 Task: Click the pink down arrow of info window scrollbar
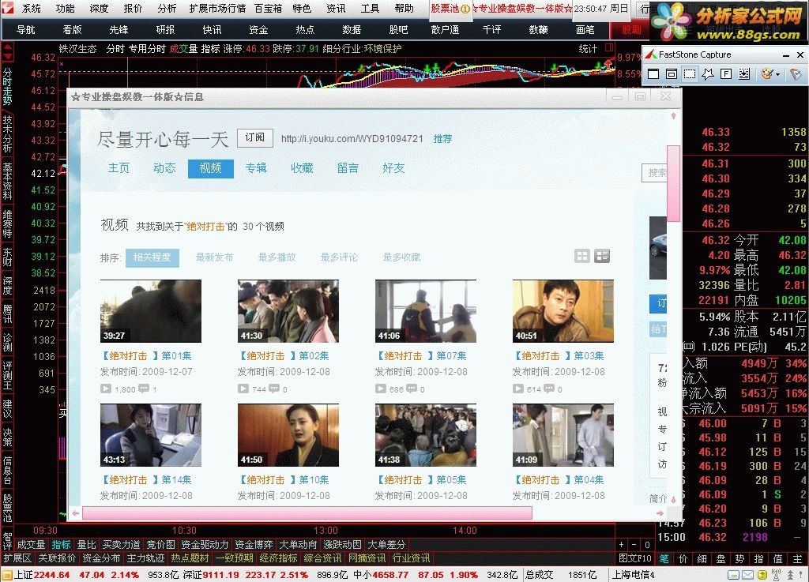click(673, 499)
